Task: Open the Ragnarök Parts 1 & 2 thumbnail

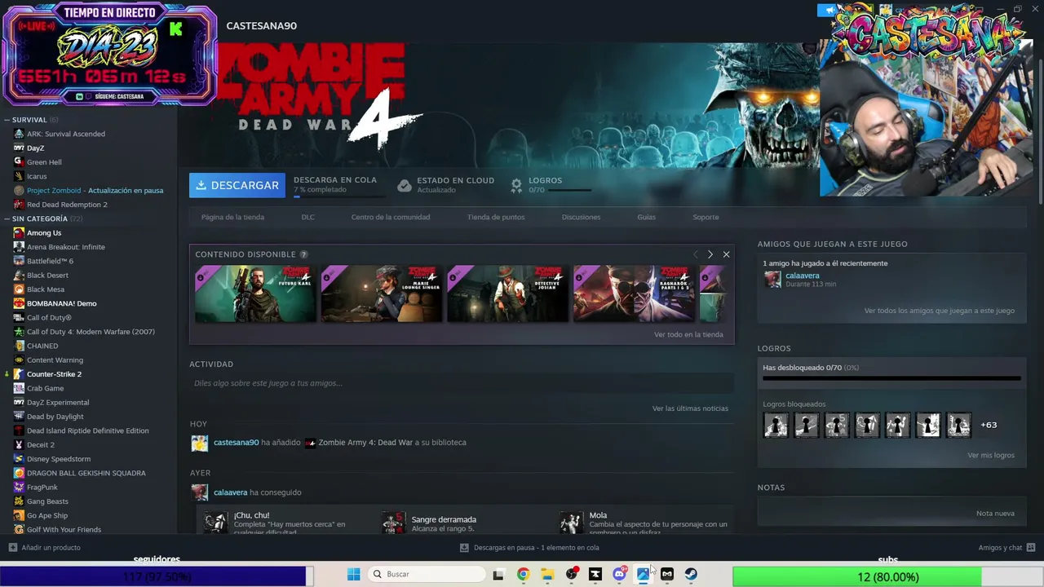Action: pyautogui.click(x=634, y=293)
